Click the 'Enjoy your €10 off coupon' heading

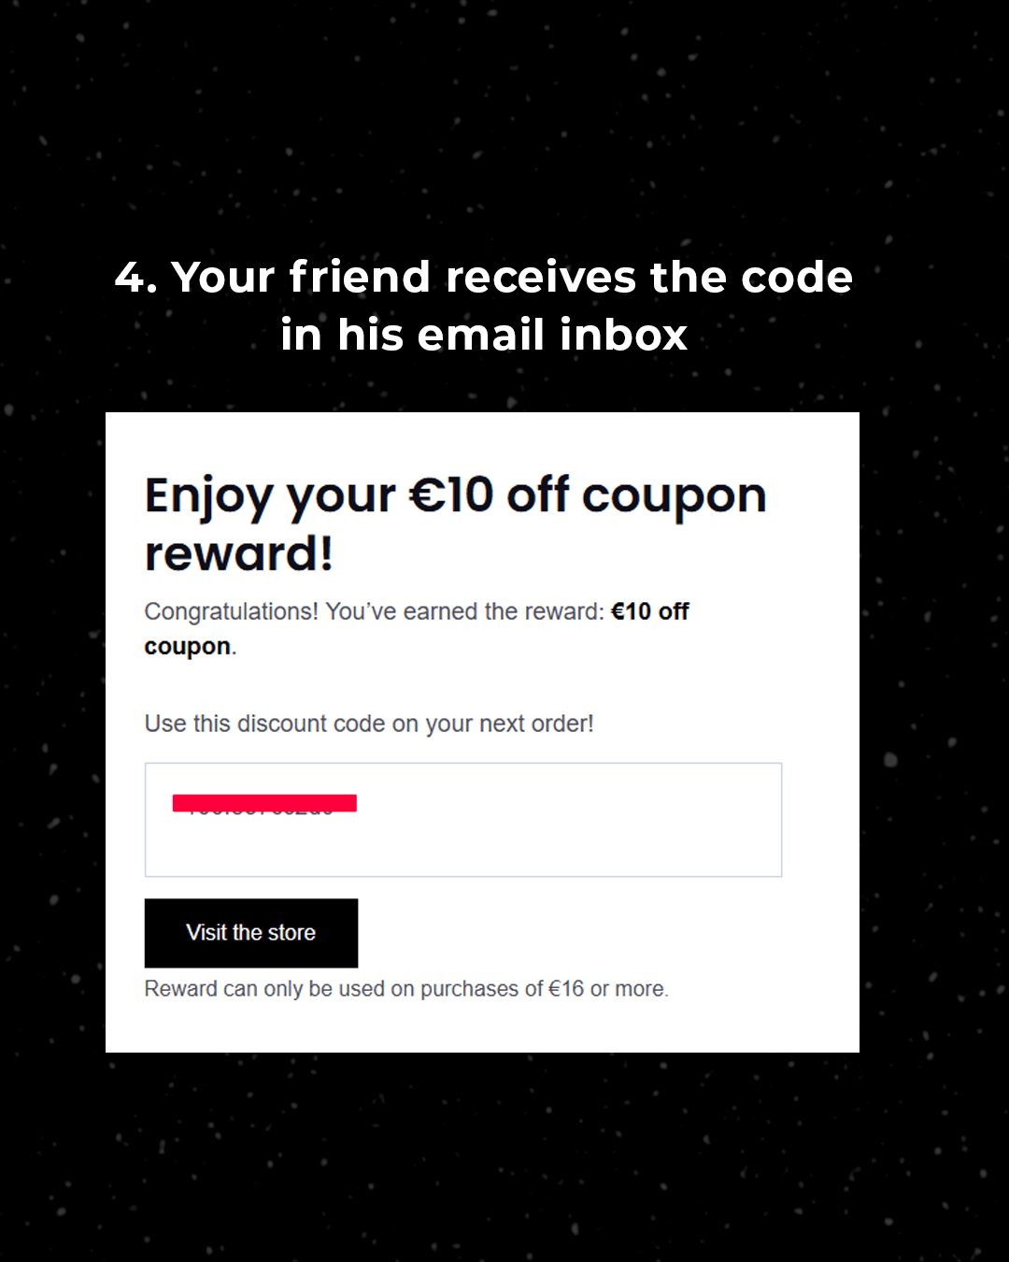456,495
